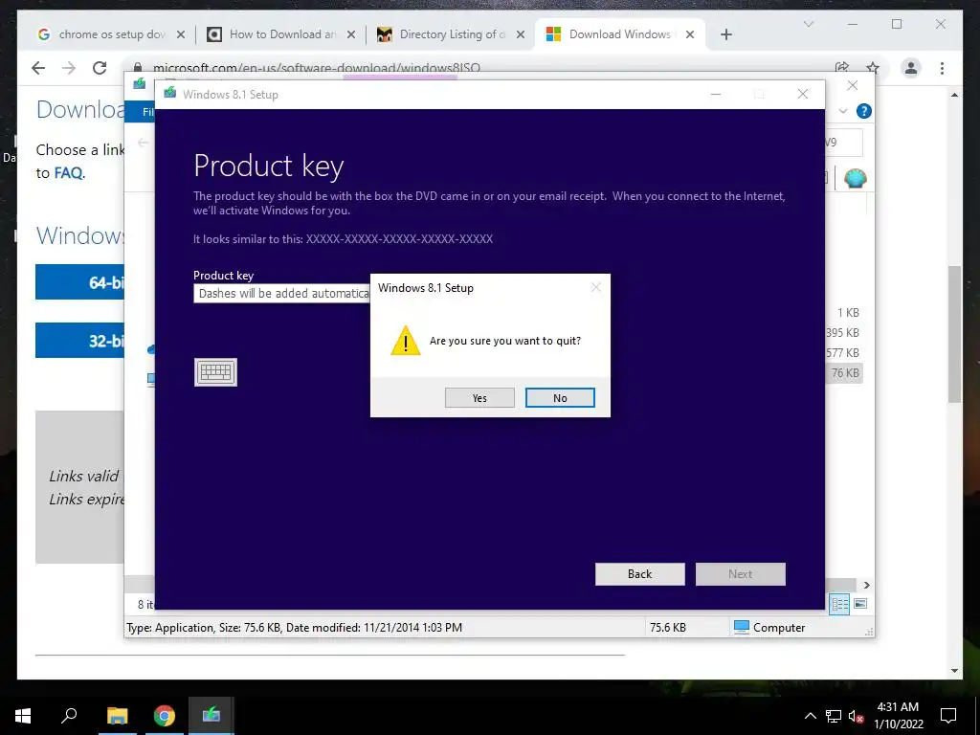This screenshot has width=980, height=735.
Task: Open the notification center icon
Action: tap(948, 716)
